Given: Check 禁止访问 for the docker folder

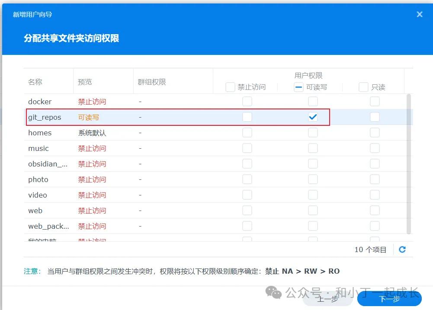Looking at the screenshot, I should pos(247,102).
